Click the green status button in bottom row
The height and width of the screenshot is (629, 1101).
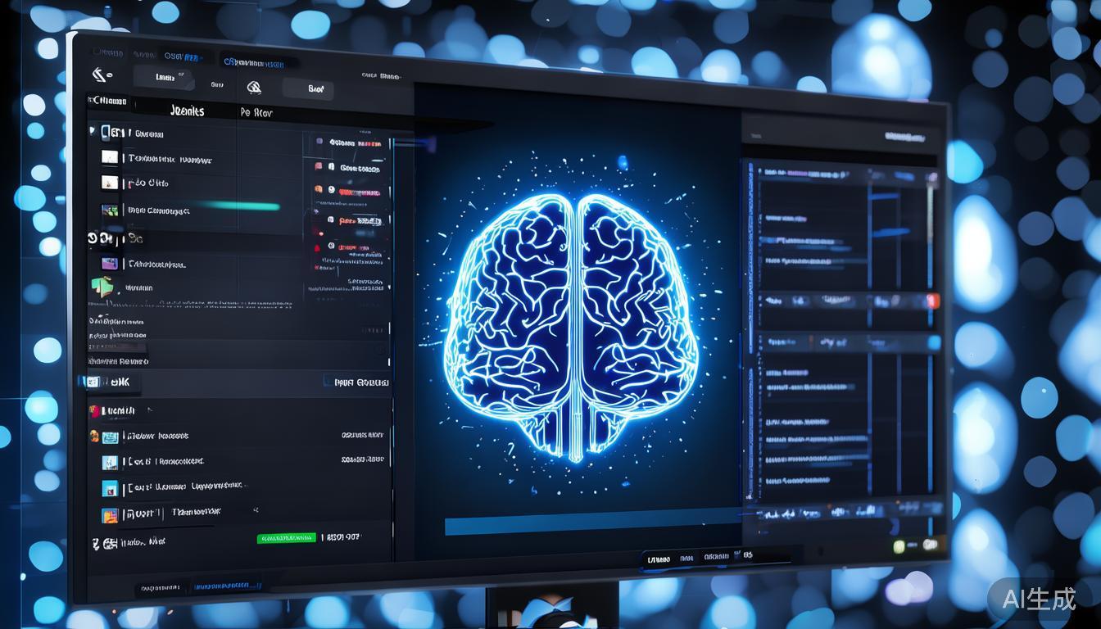(286, 538)
